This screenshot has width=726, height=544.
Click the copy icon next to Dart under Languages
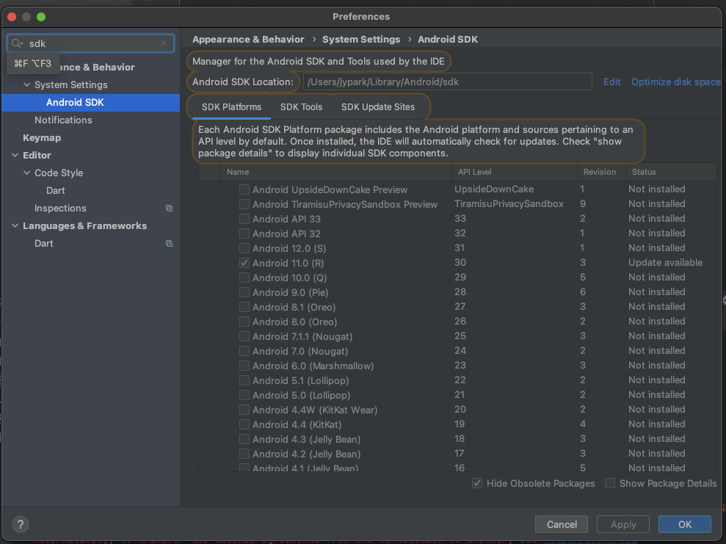[169, 244]
